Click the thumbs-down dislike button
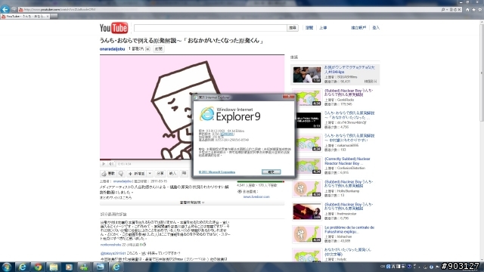 click(121, 174)
